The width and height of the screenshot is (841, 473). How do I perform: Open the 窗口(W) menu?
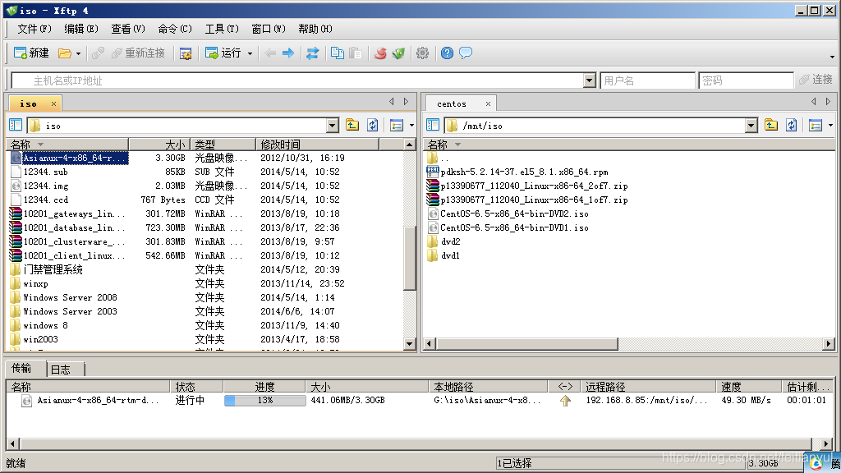[x=269, y=29]
